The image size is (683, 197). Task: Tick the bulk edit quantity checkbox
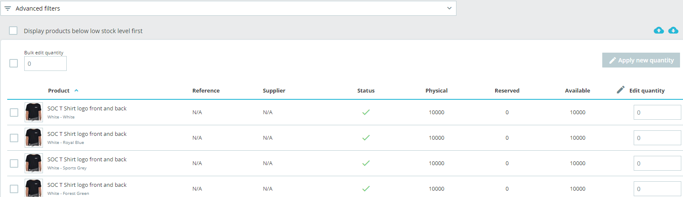coord(14,63)
